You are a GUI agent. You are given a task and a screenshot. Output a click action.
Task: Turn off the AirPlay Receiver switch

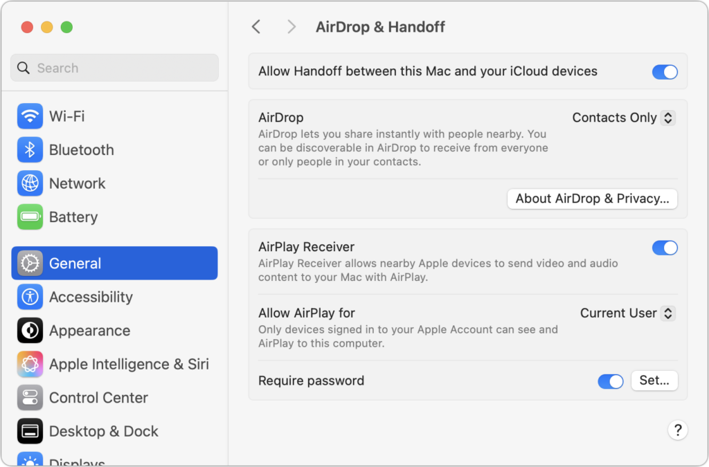pyautogui.click(x=665, y=247)
